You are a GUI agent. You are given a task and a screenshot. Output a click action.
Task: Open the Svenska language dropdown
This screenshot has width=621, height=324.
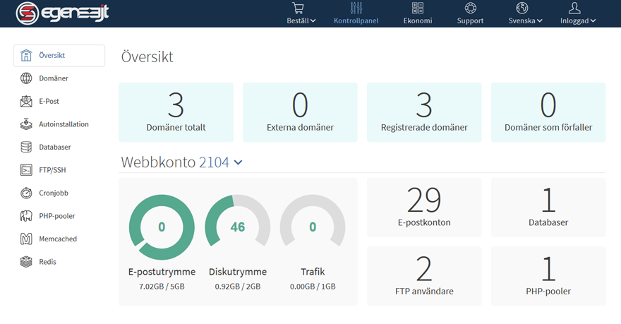[x=526, y=20]
